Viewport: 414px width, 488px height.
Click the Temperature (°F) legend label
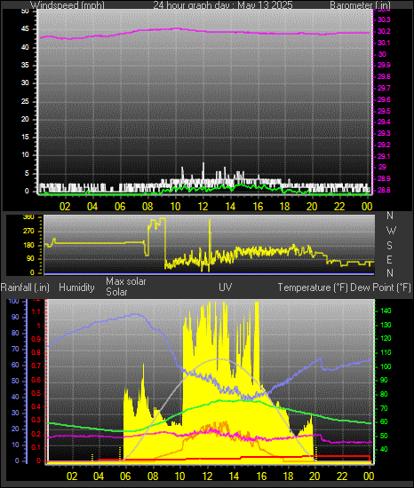pos(313,287)
